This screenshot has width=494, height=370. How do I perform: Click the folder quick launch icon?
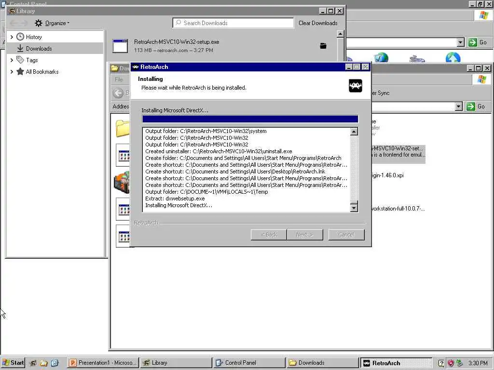coord(43,363)
